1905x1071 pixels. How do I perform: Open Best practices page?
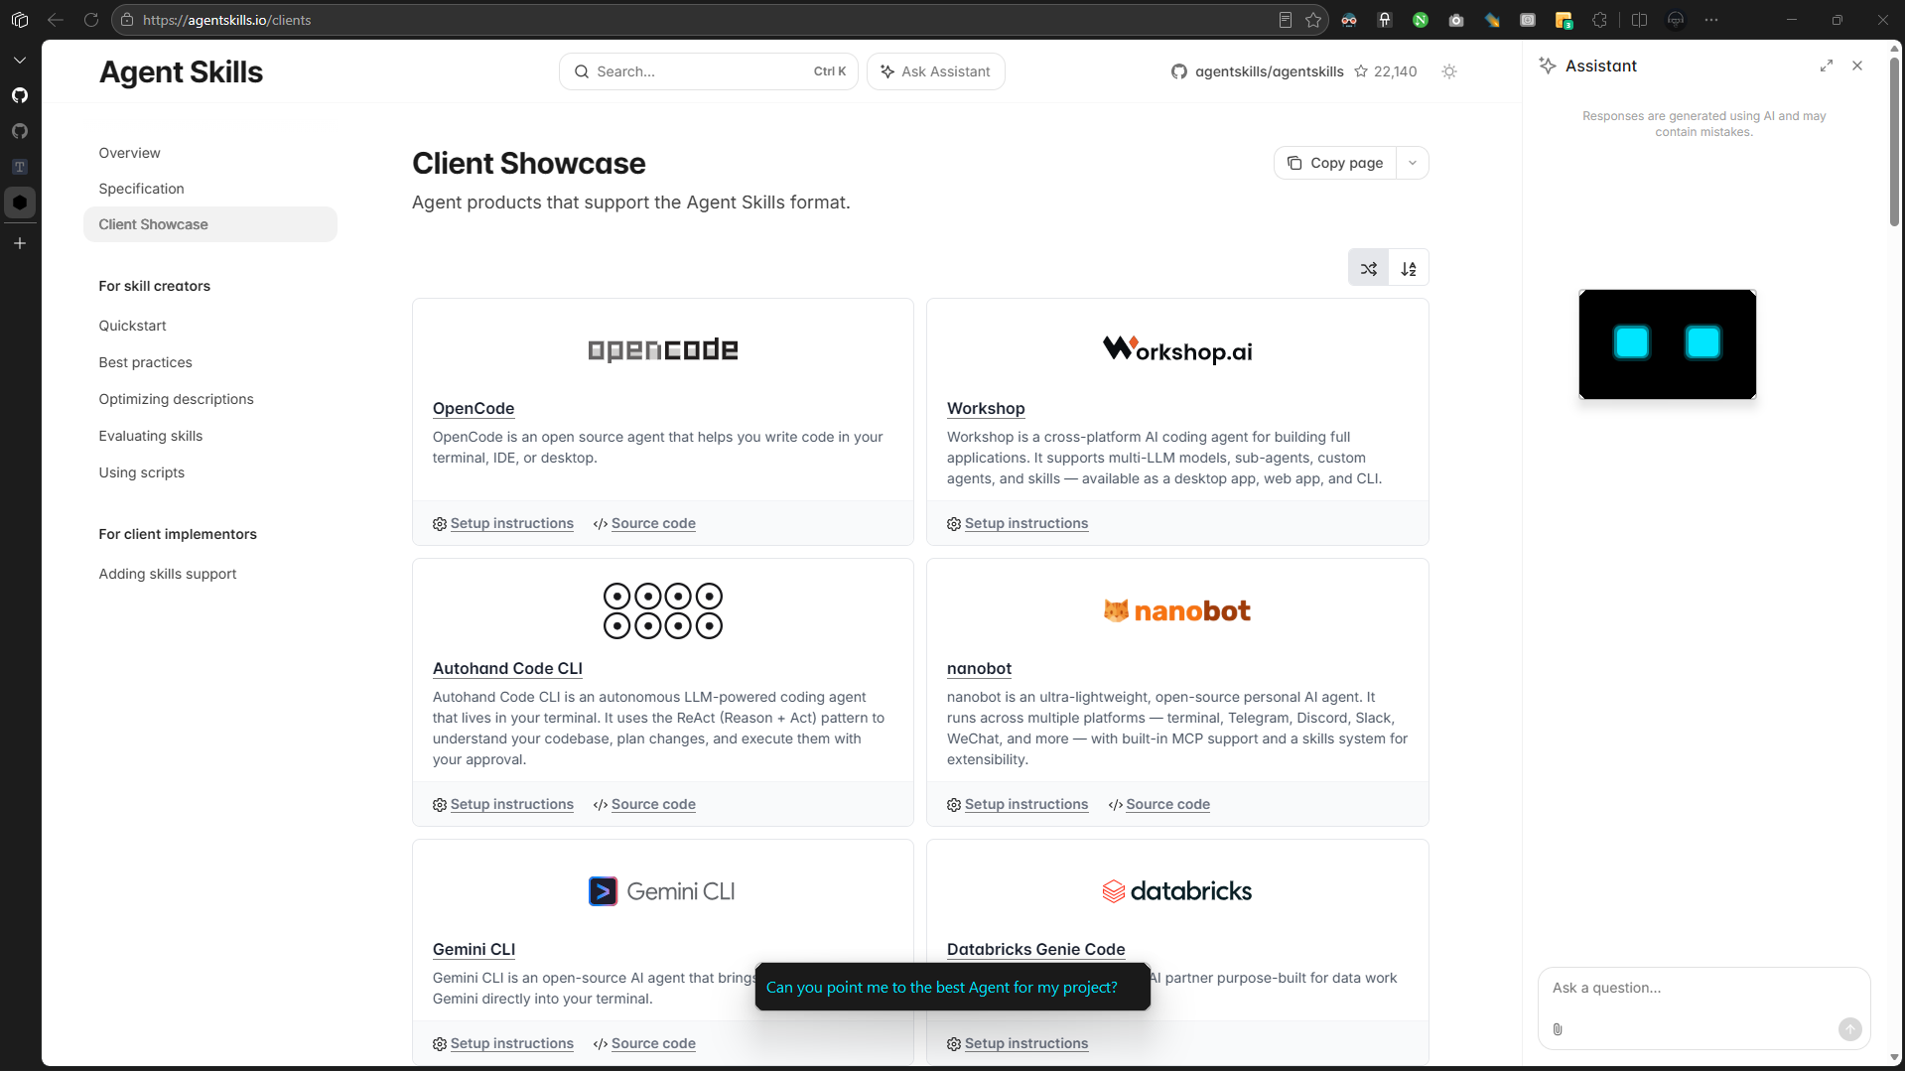coord(145,362)
